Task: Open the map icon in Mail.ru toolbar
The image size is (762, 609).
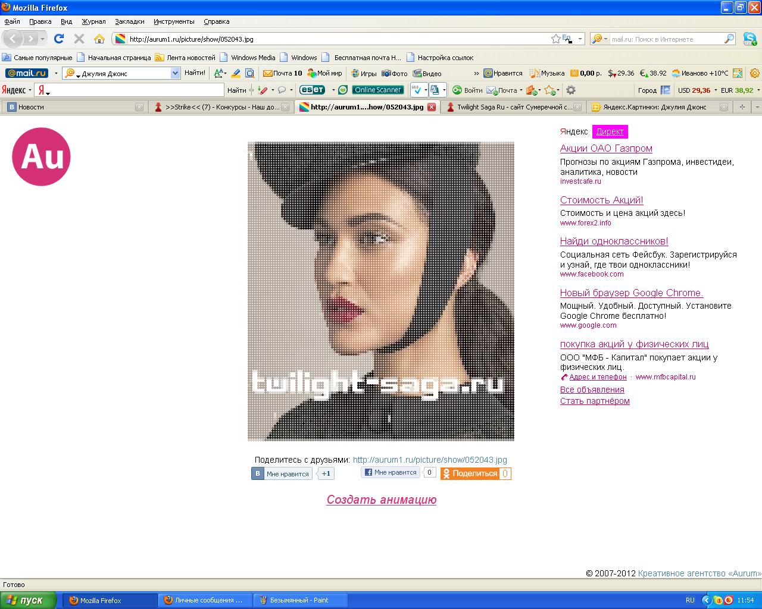Action: [738, 73]
